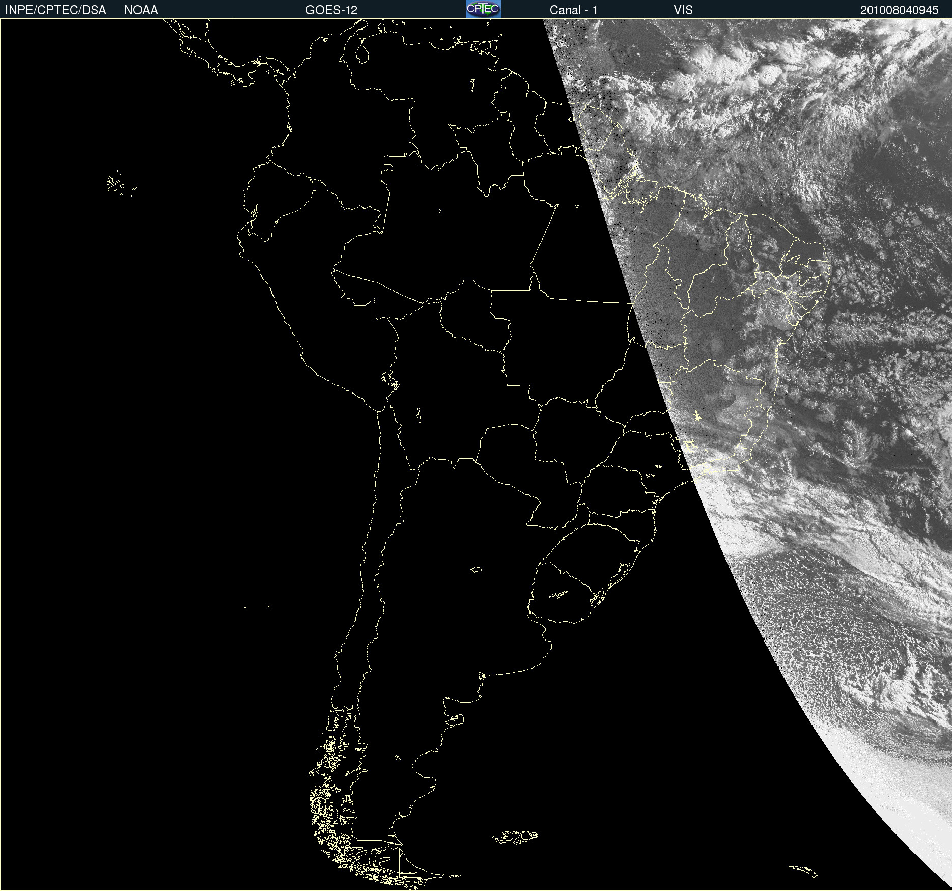
Task: Click the GOES-12 satellite label
Action: coord(331,10)
